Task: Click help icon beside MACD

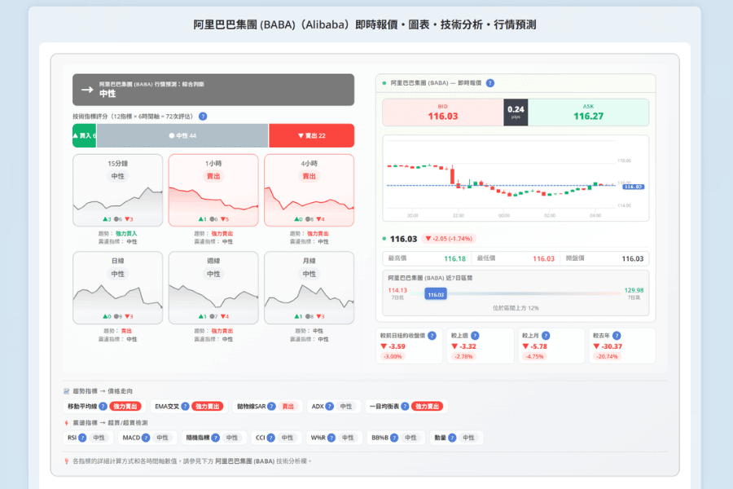Action: tap(146, 438)
